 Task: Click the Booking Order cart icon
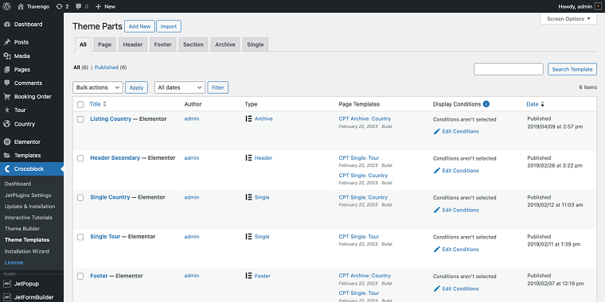[x=7, y=96]
